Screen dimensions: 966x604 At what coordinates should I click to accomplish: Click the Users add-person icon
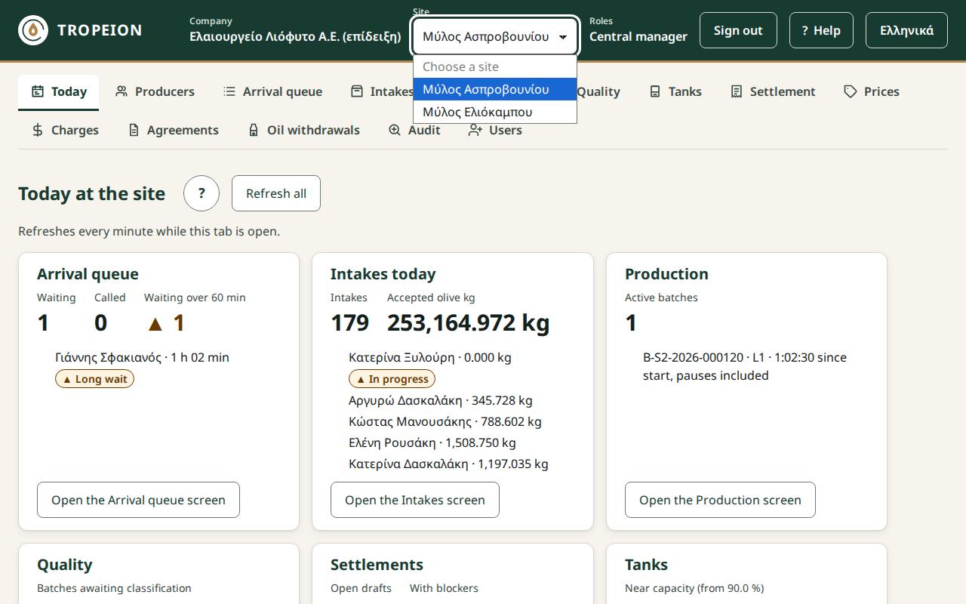pos(475,130)
